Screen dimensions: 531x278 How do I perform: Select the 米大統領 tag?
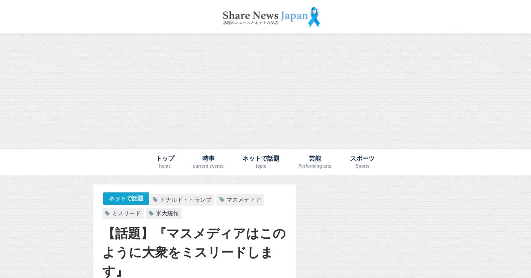click(x=164, y=214)
